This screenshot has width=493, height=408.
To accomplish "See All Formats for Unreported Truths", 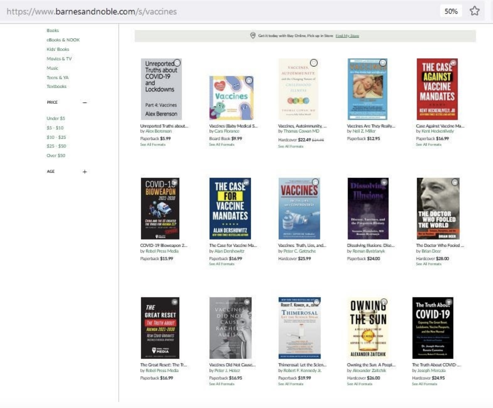I will (x=153, y=145).
